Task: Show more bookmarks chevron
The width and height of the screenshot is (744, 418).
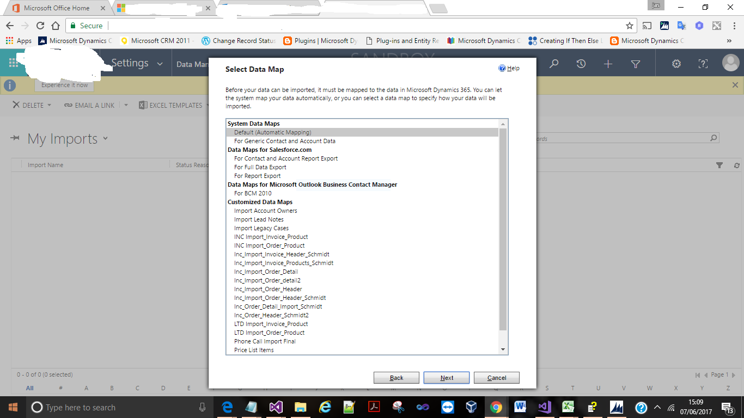Action: (x=729, y=41)
